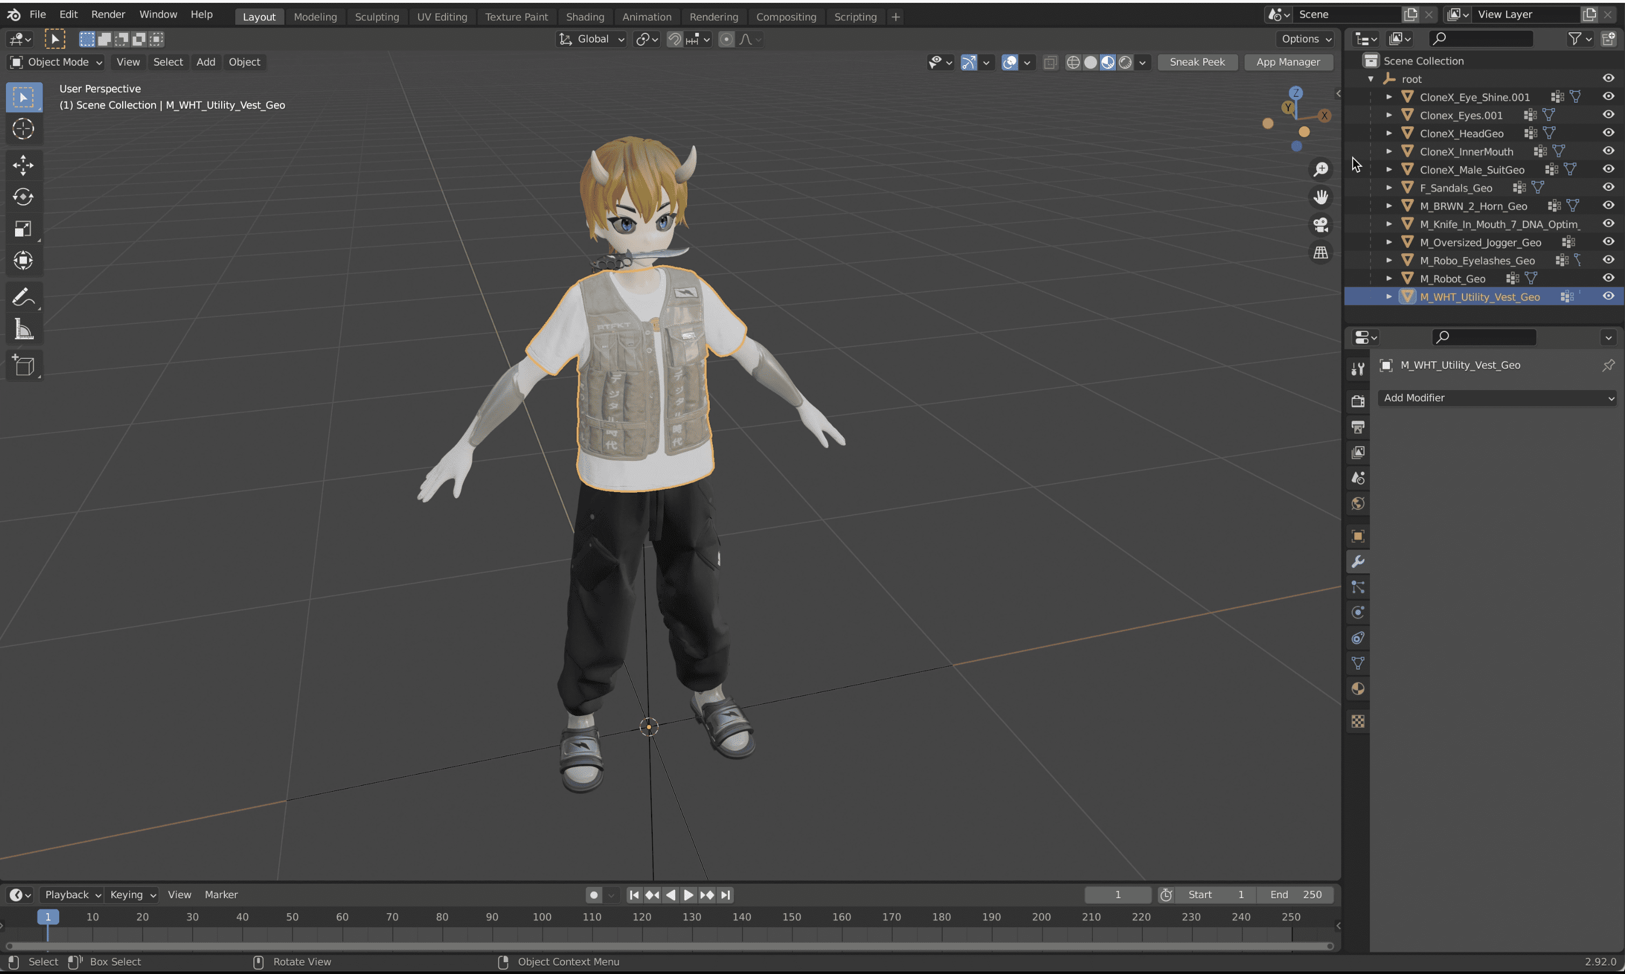This screenshot has width=1625, height=974.
Task: Select the Move tool
Action: point(24,165)
